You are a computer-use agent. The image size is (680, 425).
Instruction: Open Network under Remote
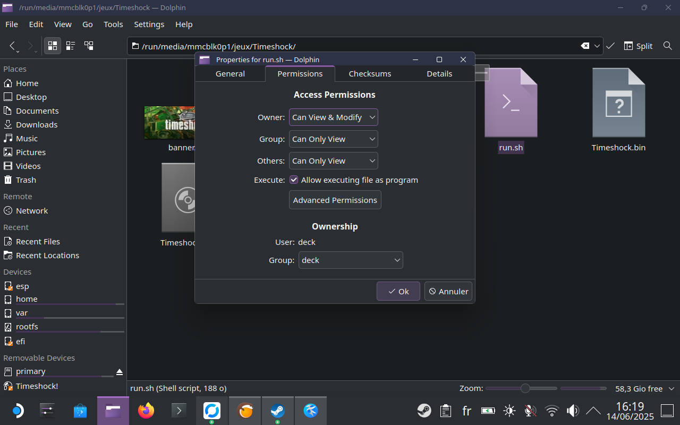[x=32, y=211]
